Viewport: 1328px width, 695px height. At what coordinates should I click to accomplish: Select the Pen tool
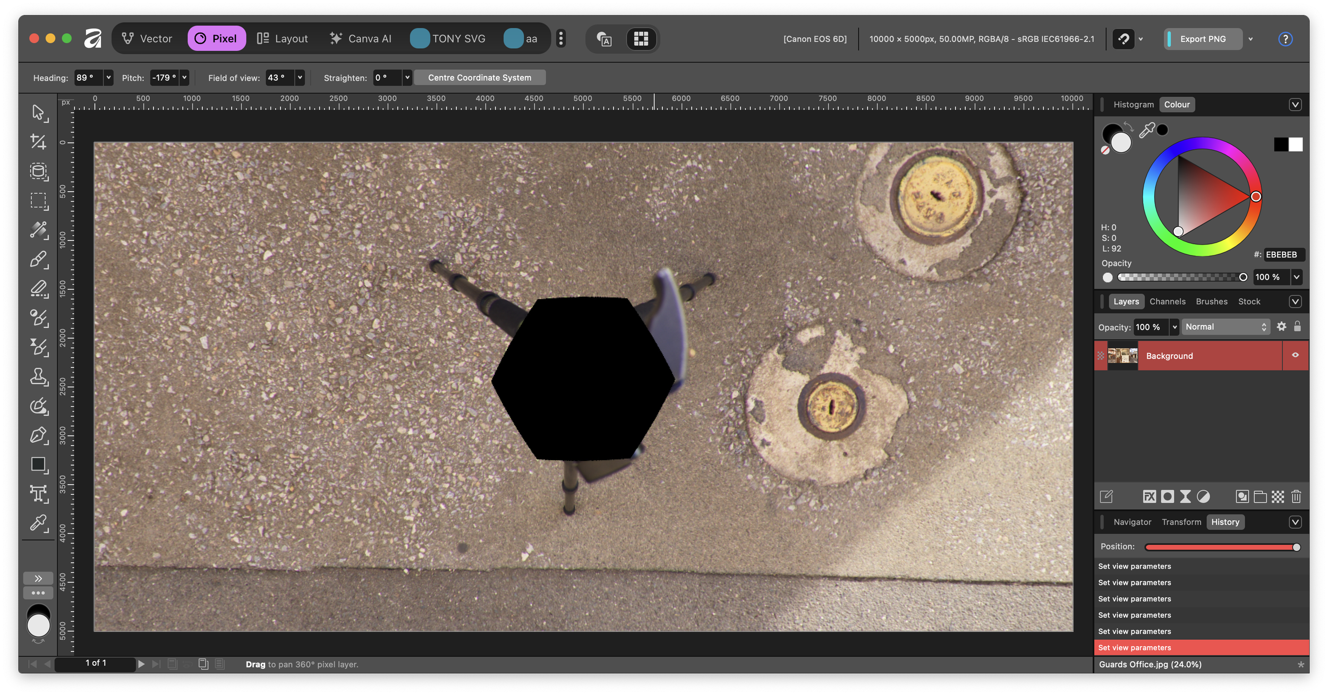[38, 435]
